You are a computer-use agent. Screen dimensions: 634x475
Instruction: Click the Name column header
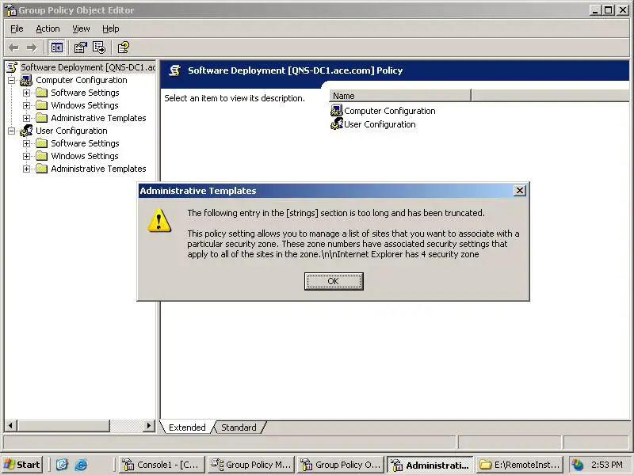click(x=399, y=96)
